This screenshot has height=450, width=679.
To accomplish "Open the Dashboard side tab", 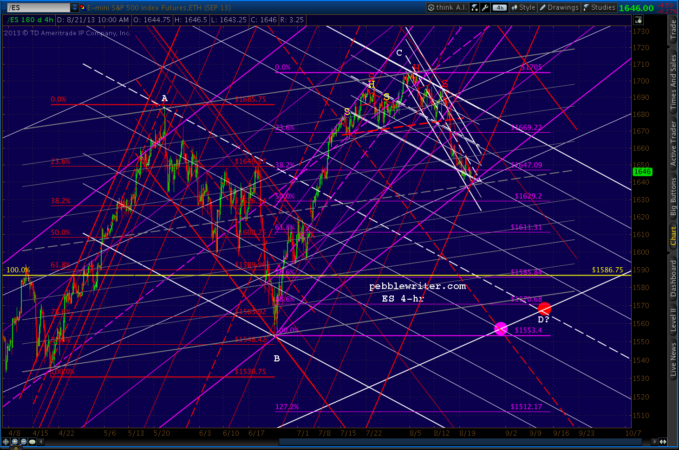I will pyautogui.click(x=673, y=278).
